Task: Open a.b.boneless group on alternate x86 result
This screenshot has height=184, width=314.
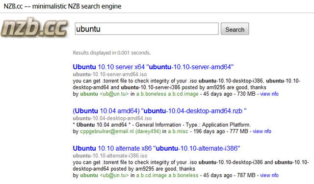Action: click(x=183, y=175)
